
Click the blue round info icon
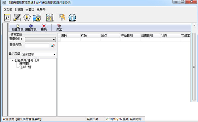pos(72,17)
